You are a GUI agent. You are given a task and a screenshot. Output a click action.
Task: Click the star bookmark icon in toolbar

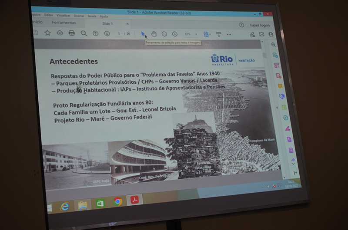(x=47, y=33)
